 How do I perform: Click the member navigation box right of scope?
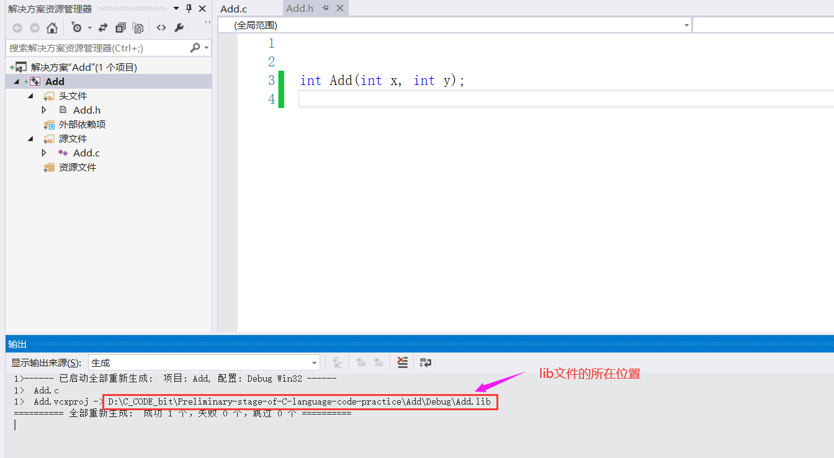763,25
